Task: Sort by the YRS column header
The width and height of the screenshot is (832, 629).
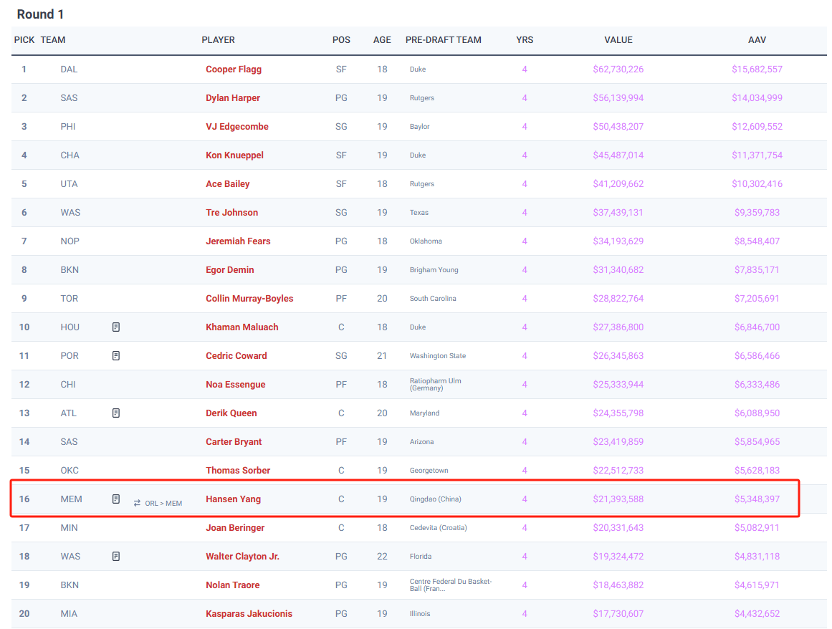Action: (x=525, y=40)
